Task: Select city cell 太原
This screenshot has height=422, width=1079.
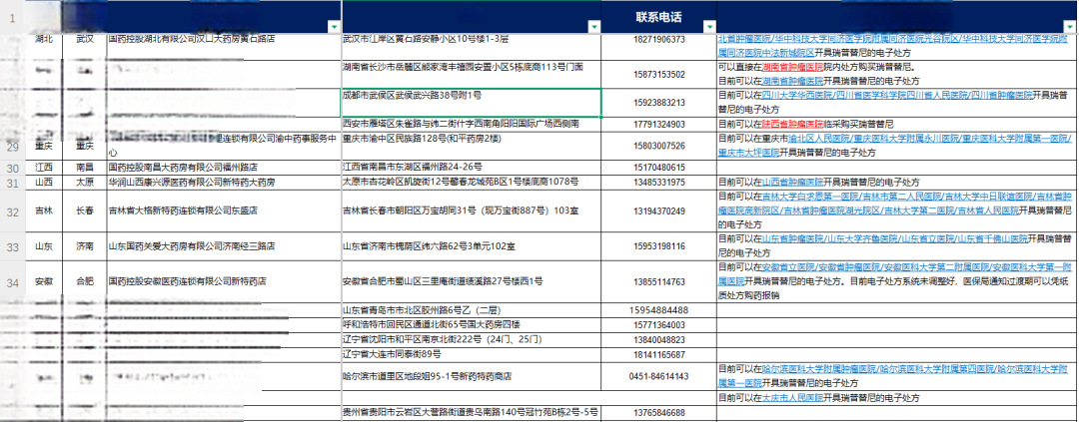Action: (x=84, y=183)
